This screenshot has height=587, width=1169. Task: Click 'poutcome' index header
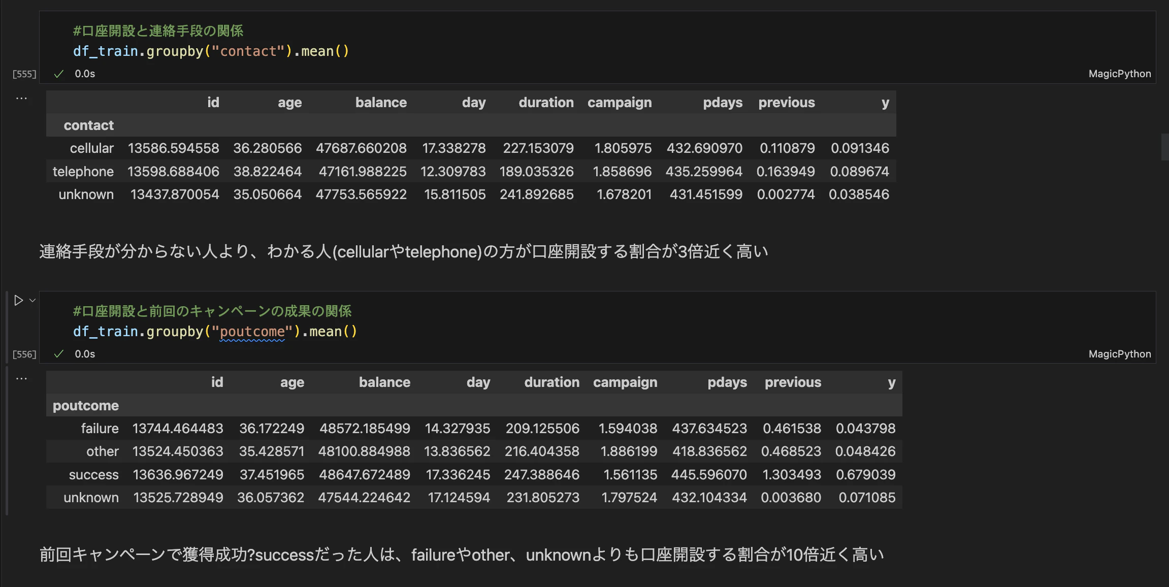(85, 406)
